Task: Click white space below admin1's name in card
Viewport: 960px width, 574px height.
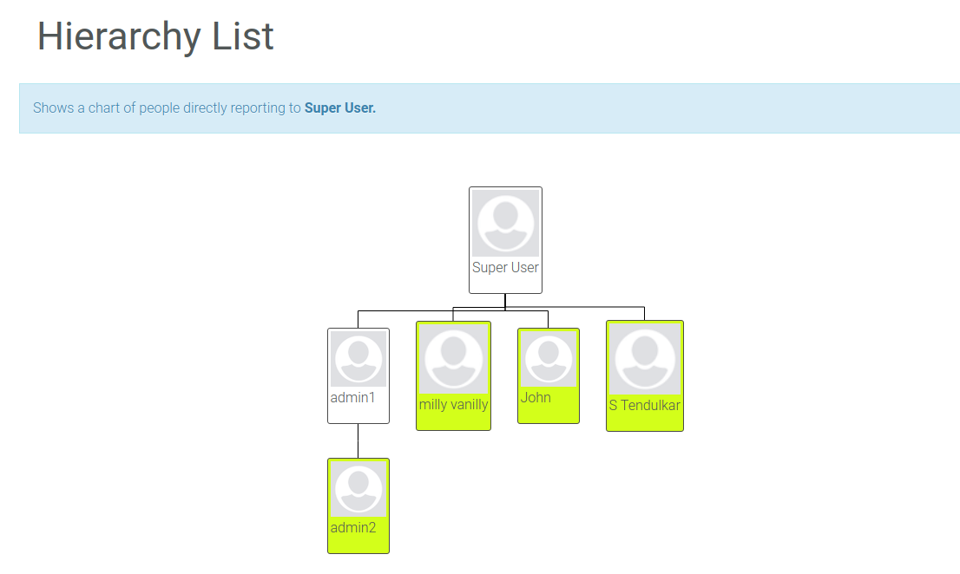Action: pos(358,414)
